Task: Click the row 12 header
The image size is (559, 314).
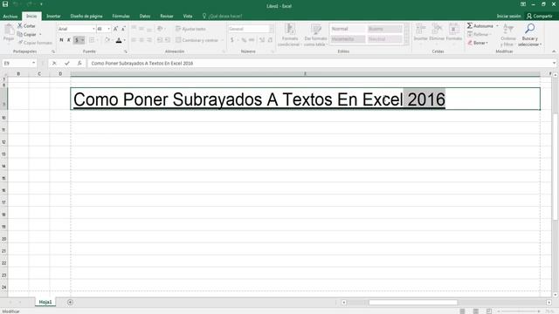Action: (3, 142)
